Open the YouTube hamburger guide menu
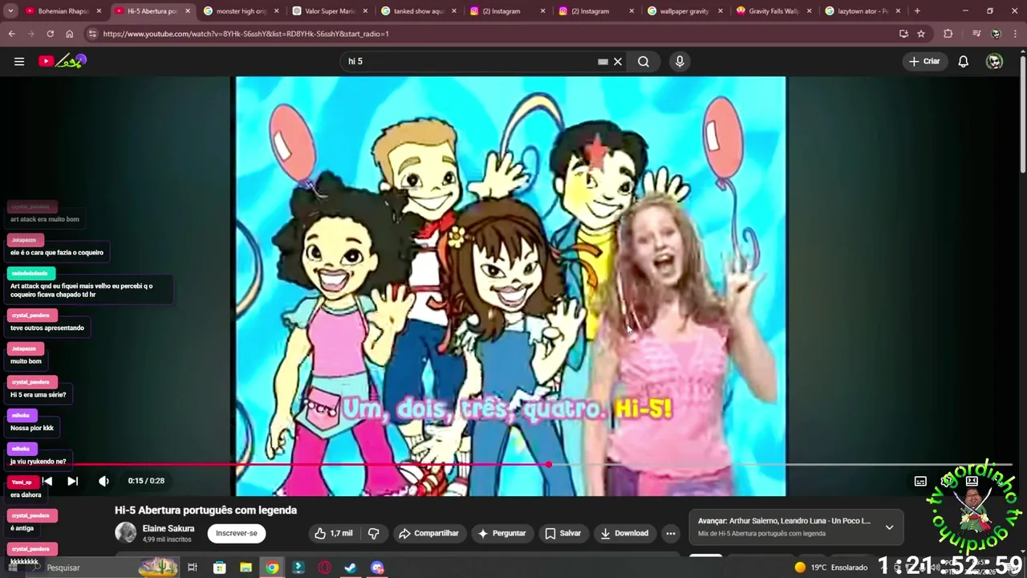1027x578 pixels. (19, 61)
